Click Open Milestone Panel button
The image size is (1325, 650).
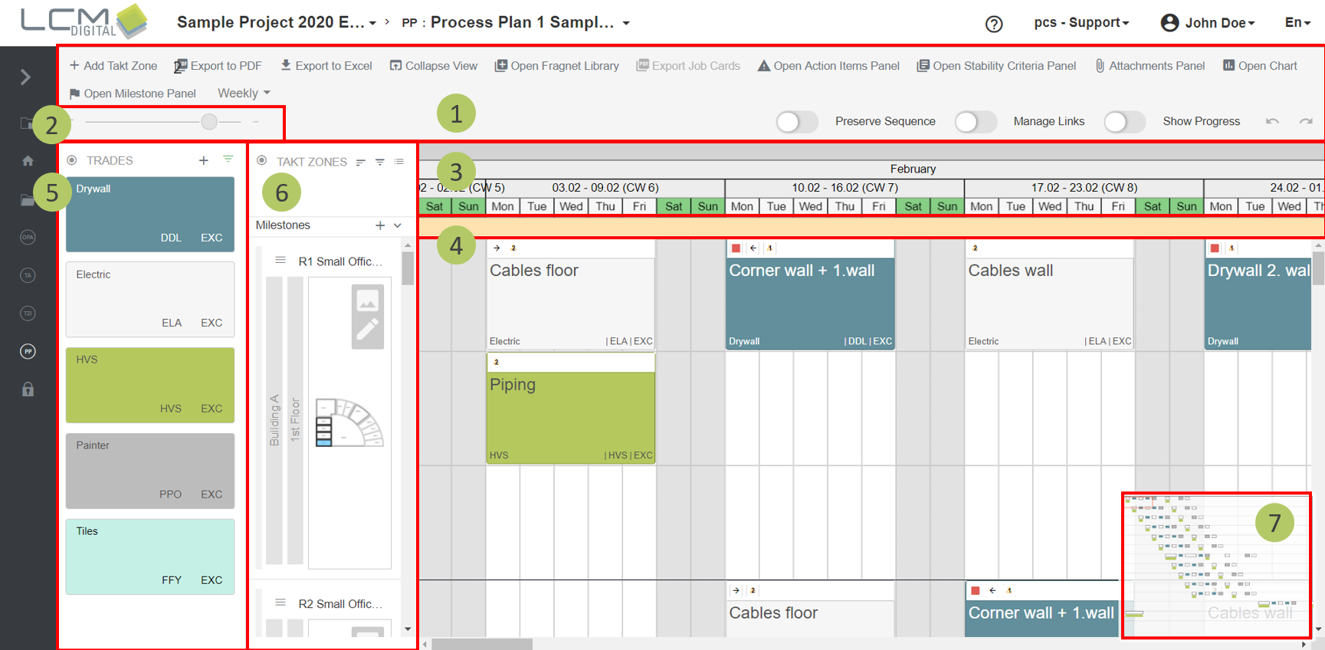point(132,94)
